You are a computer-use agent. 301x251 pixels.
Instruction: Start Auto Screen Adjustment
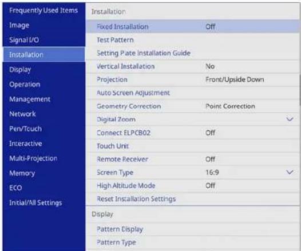tap(193, 93)
